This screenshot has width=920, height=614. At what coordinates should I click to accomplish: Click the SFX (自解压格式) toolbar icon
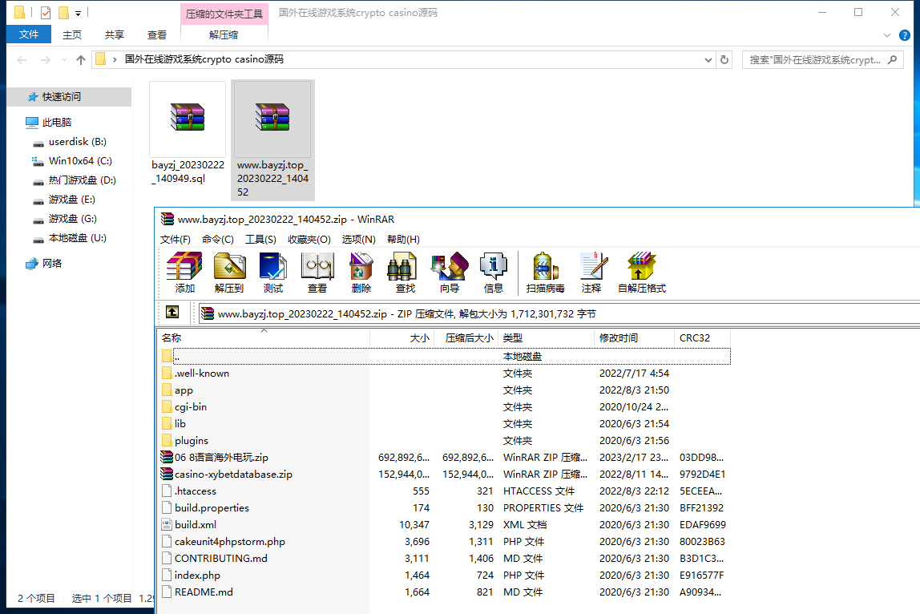click(x=641, y=272)
